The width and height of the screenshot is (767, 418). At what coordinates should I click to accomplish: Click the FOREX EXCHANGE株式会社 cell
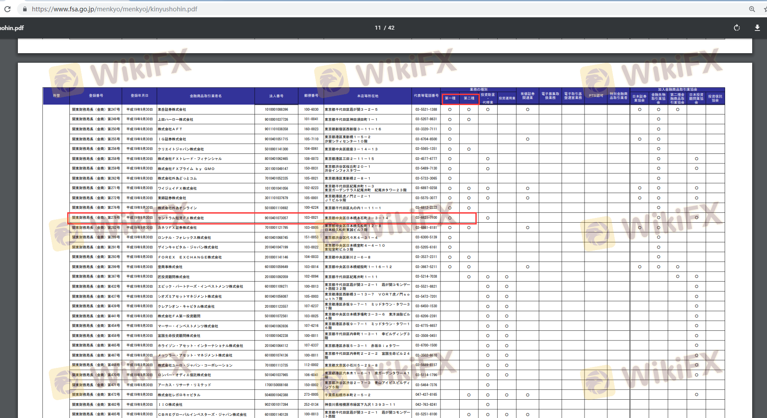pyautogui.click(x=190, y=257)
